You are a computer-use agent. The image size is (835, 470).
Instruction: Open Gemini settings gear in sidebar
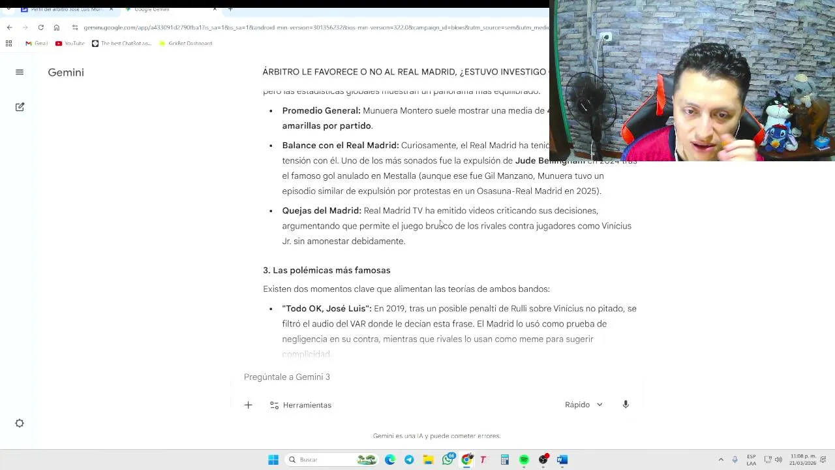[x=20, y=423]
